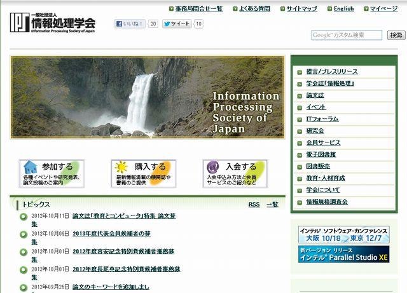Click the arrow icon beside 電子図書館
The width and height of the screenshot is (407, 293).
[x=300, y=154]
